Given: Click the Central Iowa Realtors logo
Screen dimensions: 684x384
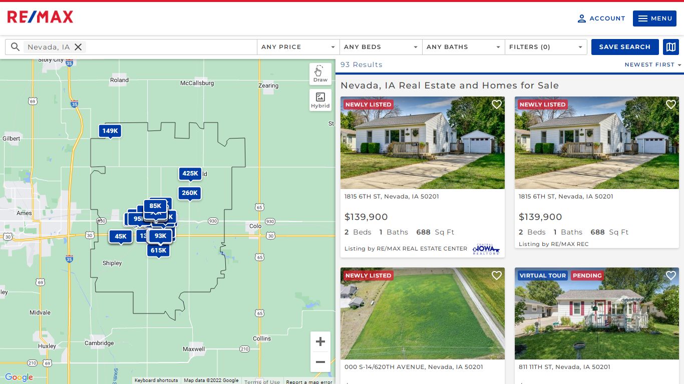Looking at the screenshot, I should pyautogui.click(x=486, y=249).
